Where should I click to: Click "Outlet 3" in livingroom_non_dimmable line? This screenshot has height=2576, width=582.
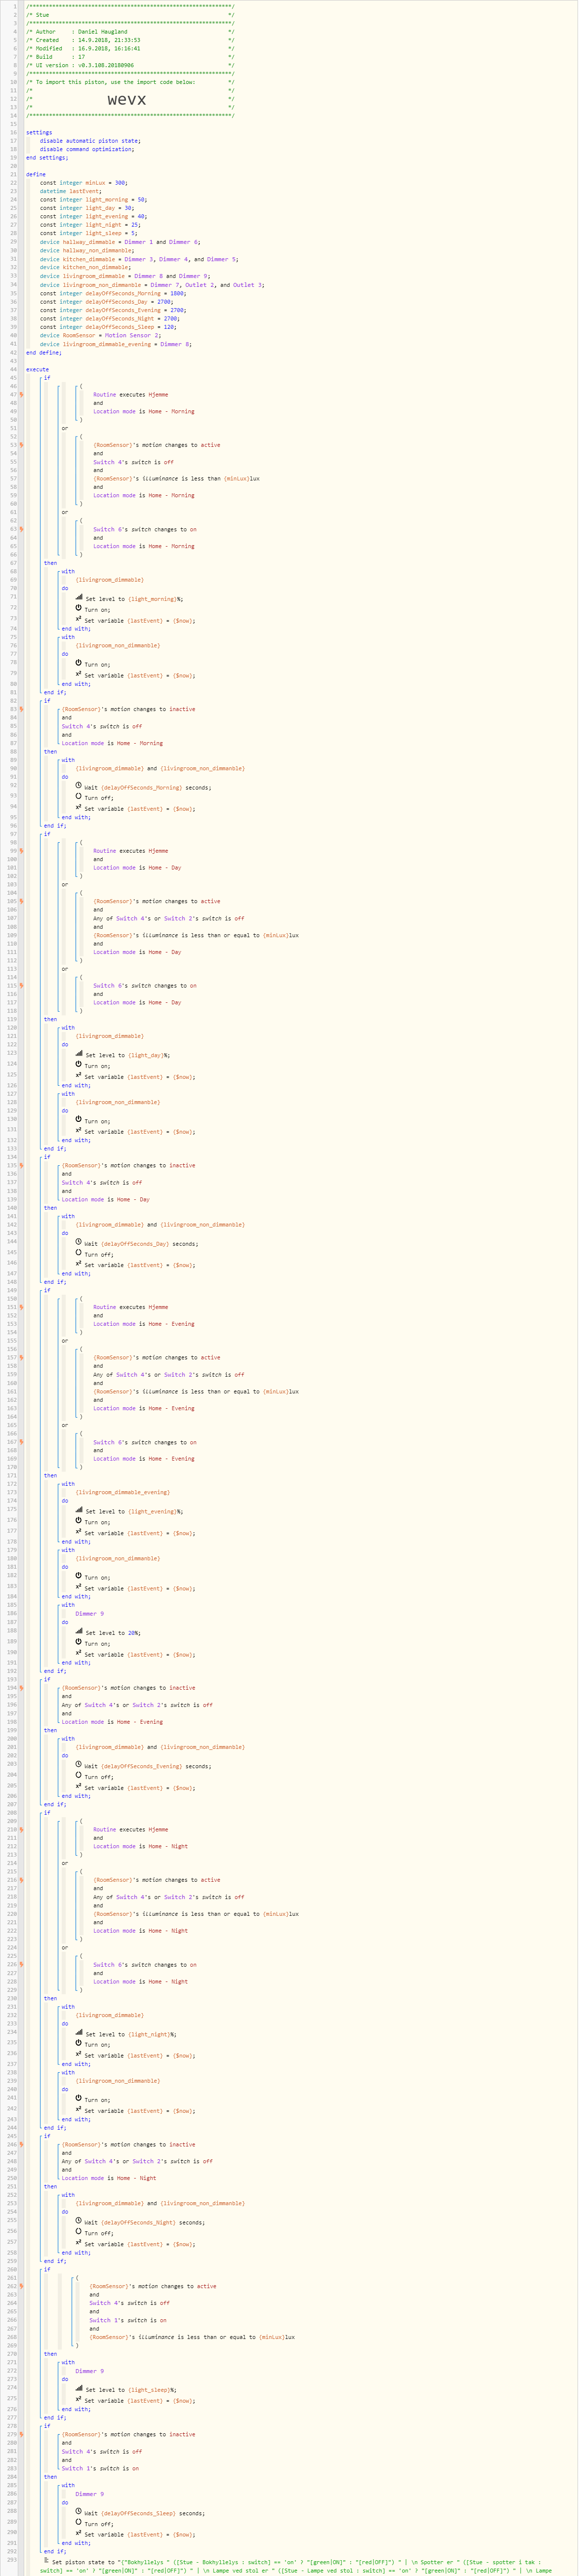[x=249, y=285]
